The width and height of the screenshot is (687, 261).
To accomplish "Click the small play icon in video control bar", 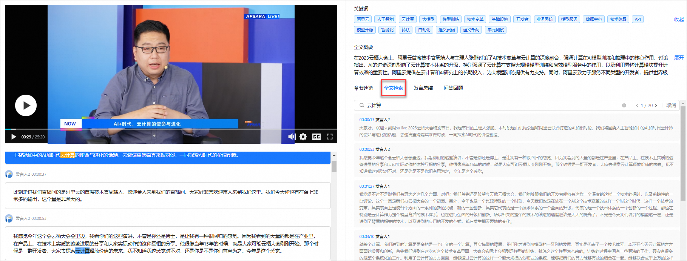I will click(x=14, y=137).
